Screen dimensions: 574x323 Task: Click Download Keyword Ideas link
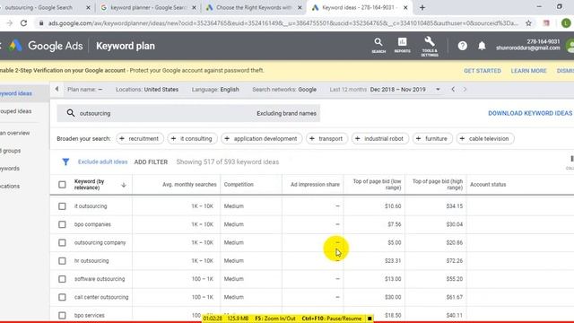tap(530, 113)
